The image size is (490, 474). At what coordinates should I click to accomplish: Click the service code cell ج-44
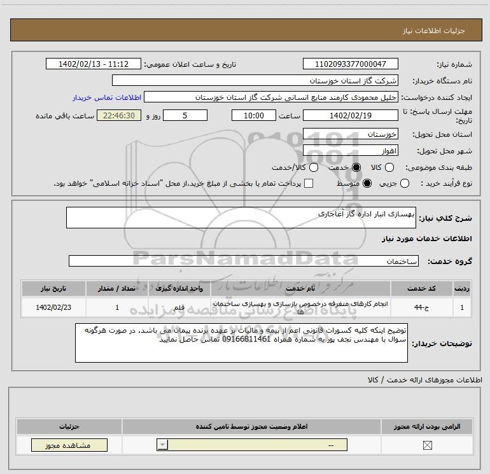[421, 307]
